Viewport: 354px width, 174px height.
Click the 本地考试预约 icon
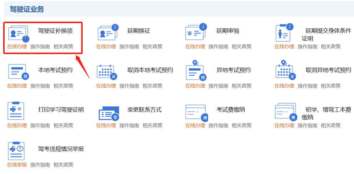click(x=18, y=72)
